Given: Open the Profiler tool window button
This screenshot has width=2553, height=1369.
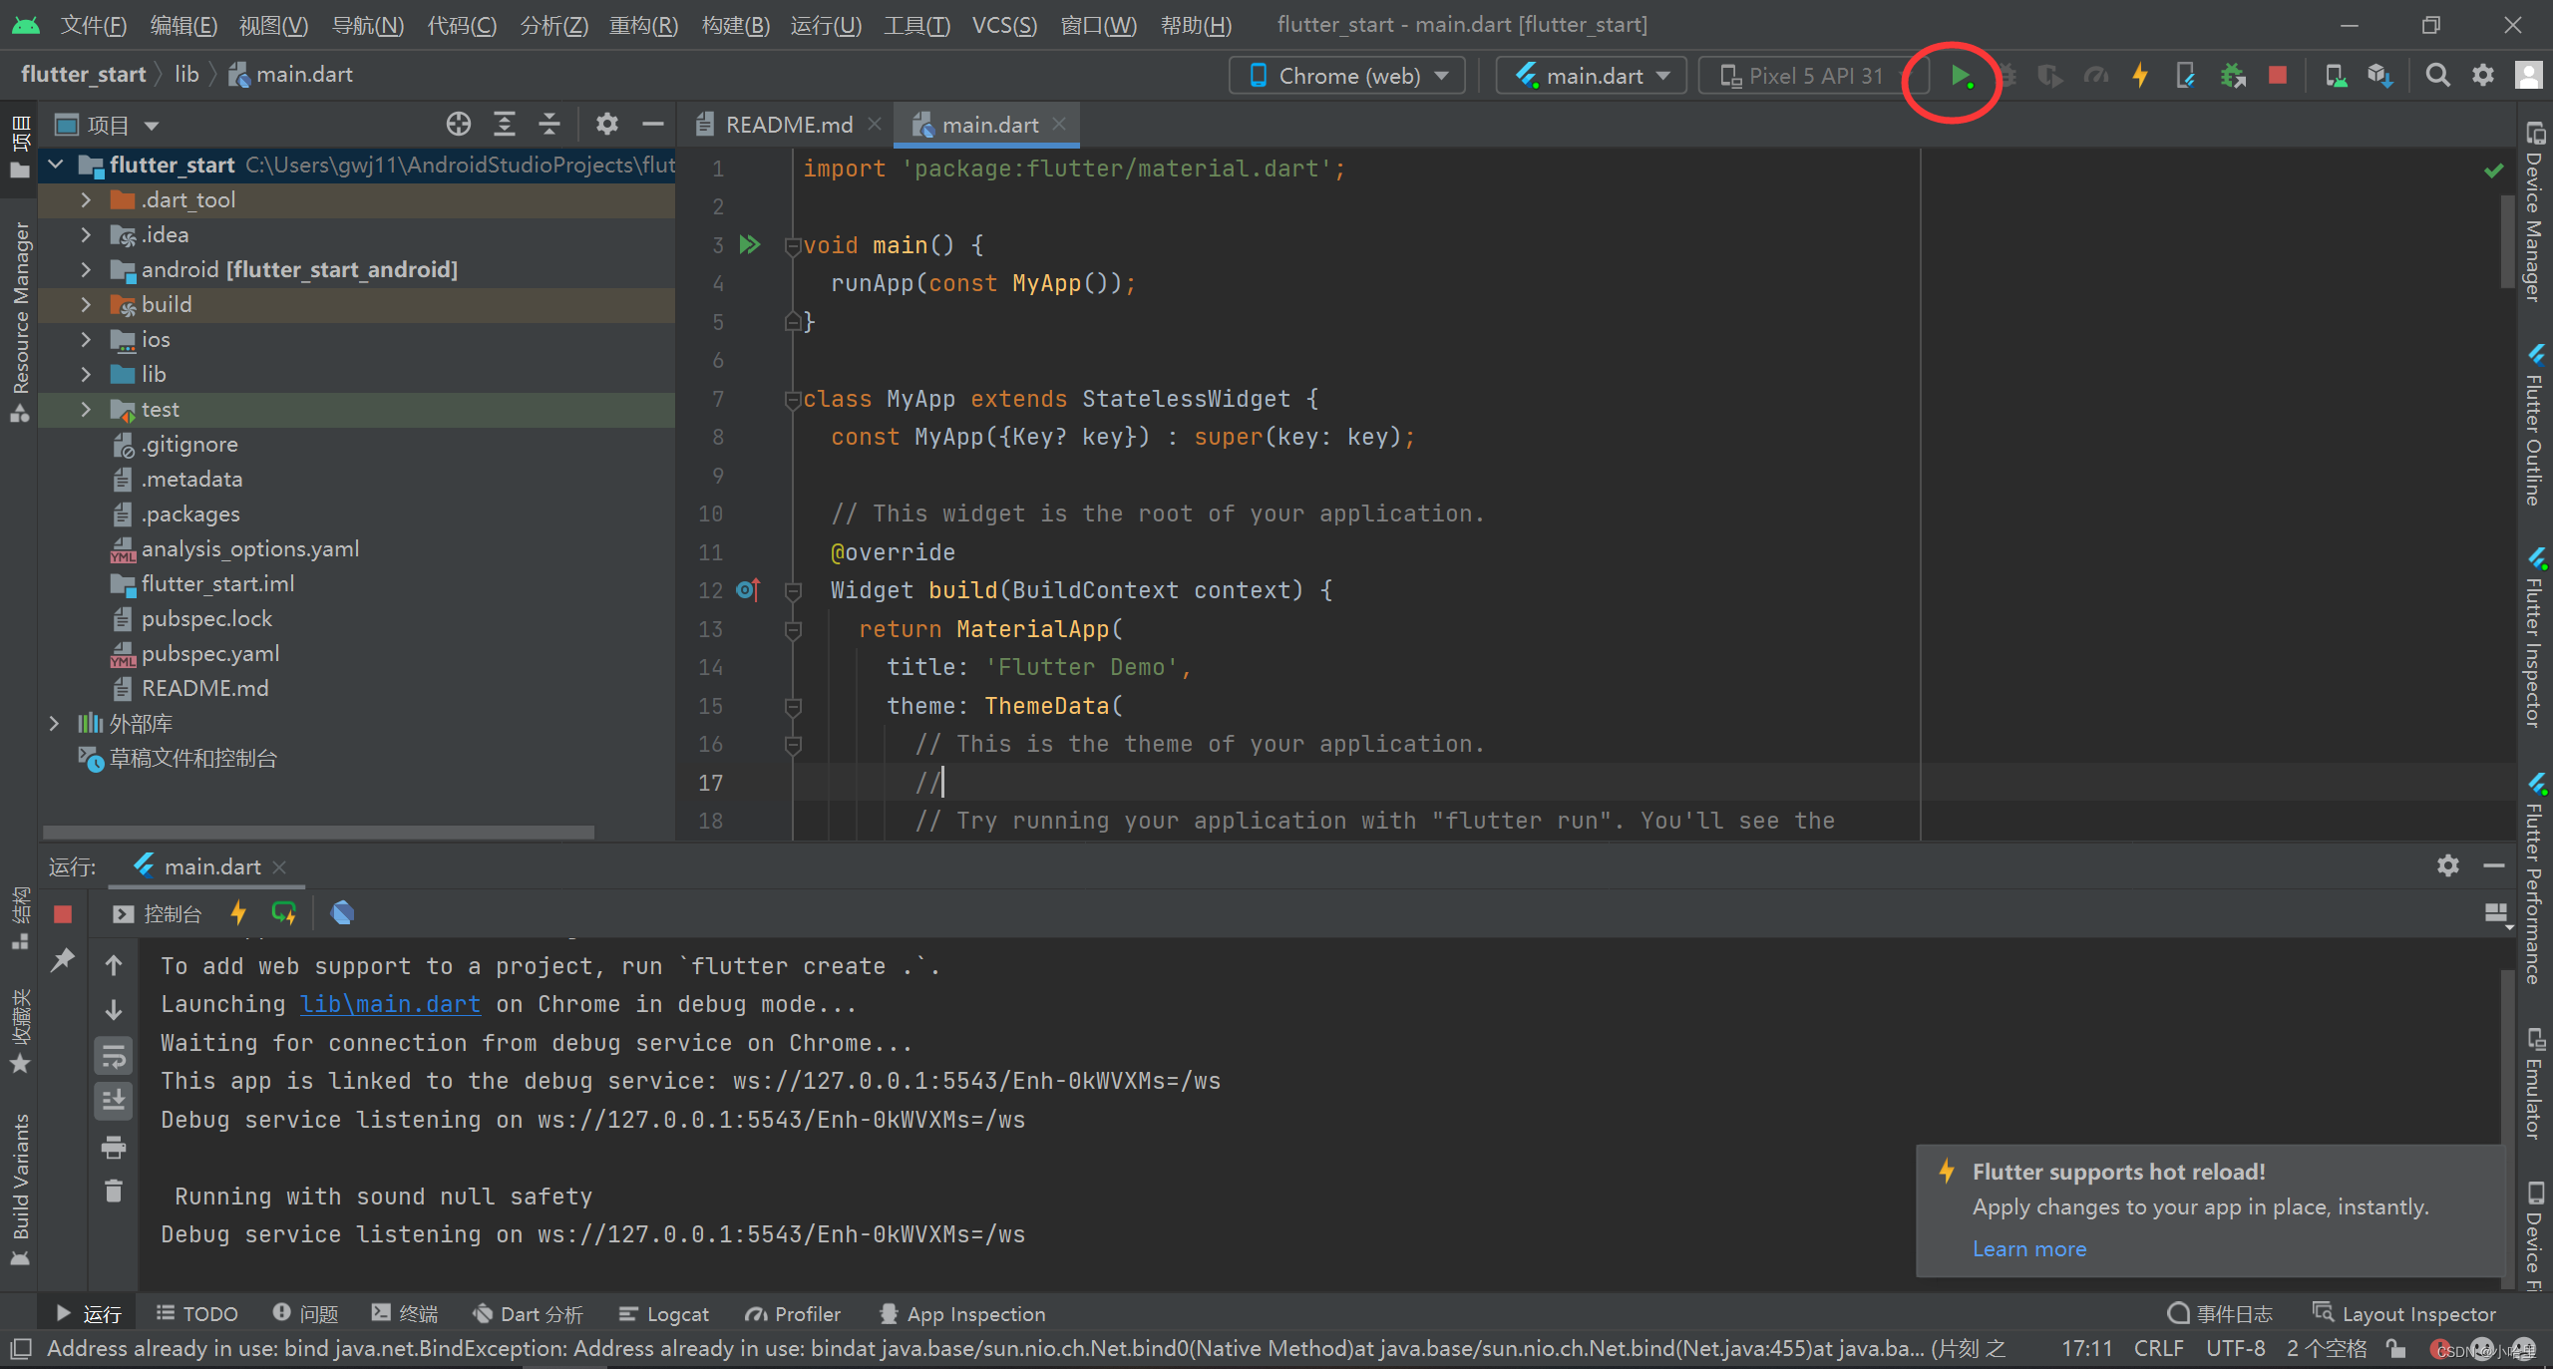Looking at the screenshot, I should pyautogui.click(x=794, y=1314).
